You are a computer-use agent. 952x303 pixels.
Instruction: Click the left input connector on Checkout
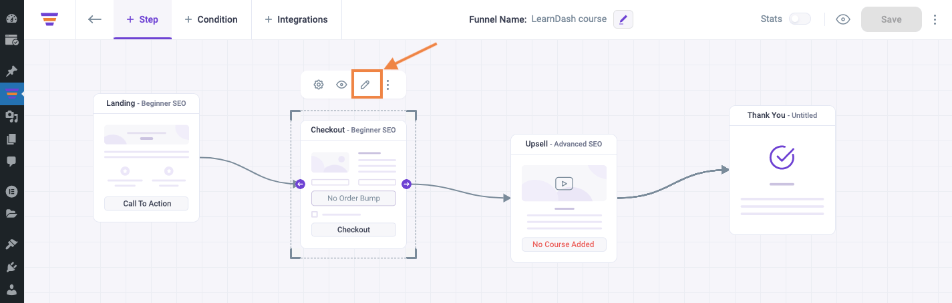pyautogui.click(x=300, y=184)
